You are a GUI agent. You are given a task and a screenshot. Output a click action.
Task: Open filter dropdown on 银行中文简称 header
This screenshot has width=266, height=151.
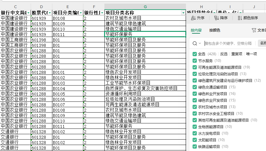tap(29, 13)
